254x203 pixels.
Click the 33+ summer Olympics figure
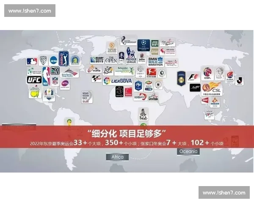(80, 143)
